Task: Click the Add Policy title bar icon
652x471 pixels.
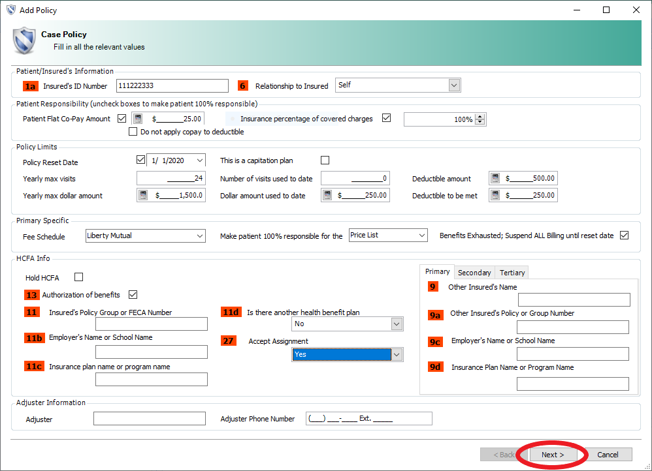Action: tap(8, 10)
